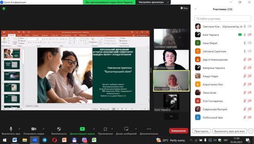Open the Анимация tab in PowerPoint ribbon
This screenshot has height=144, width=254.
[45, 35]
